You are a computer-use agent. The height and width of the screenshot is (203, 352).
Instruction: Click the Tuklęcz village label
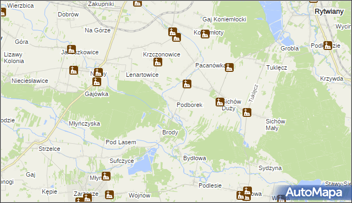point(277,67)
